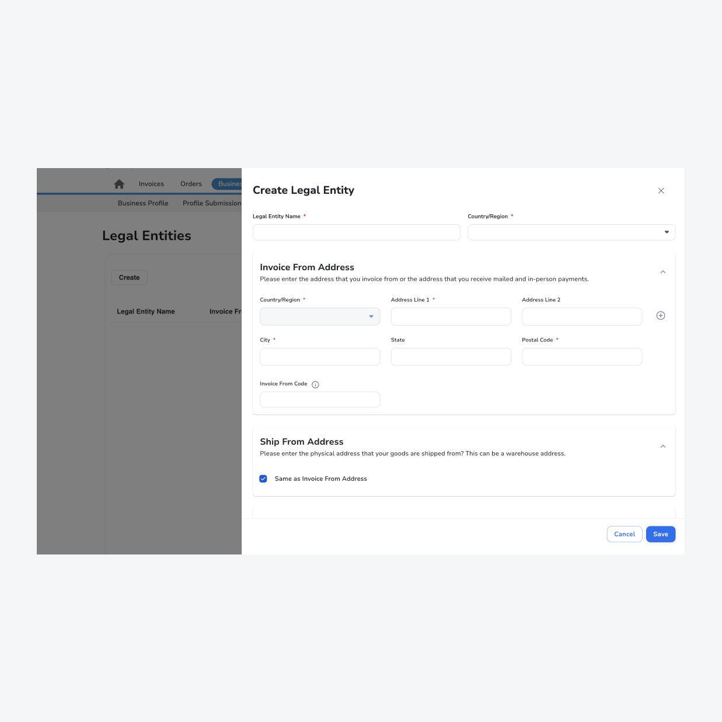722x722 pixels.
Task: Switch to the Orders tab
Action: (x=191, y=184)
